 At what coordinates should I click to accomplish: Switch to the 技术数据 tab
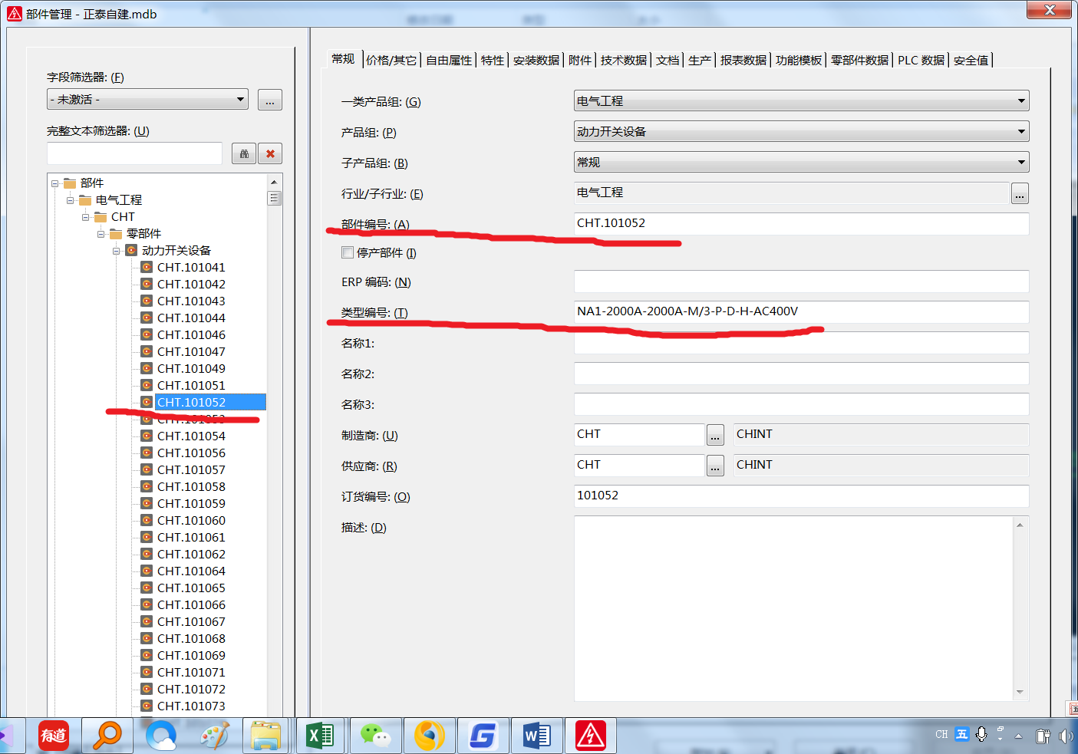click(623, 61)
